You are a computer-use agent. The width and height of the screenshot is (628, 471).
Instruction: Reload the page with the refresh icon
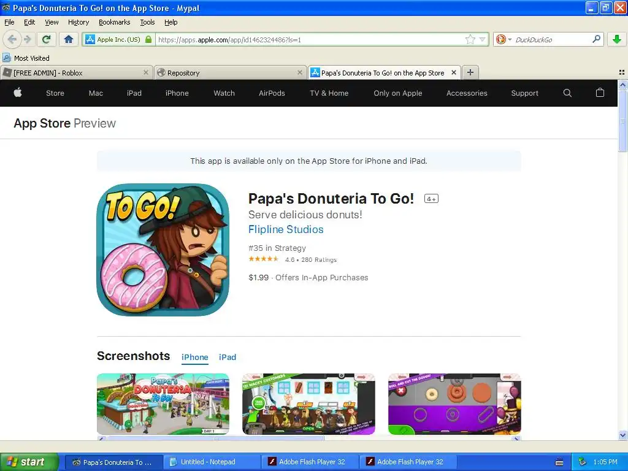(x=47, y=39)
